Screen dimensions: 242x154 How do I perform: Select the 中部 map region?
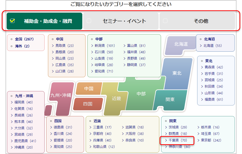(141, 94)
